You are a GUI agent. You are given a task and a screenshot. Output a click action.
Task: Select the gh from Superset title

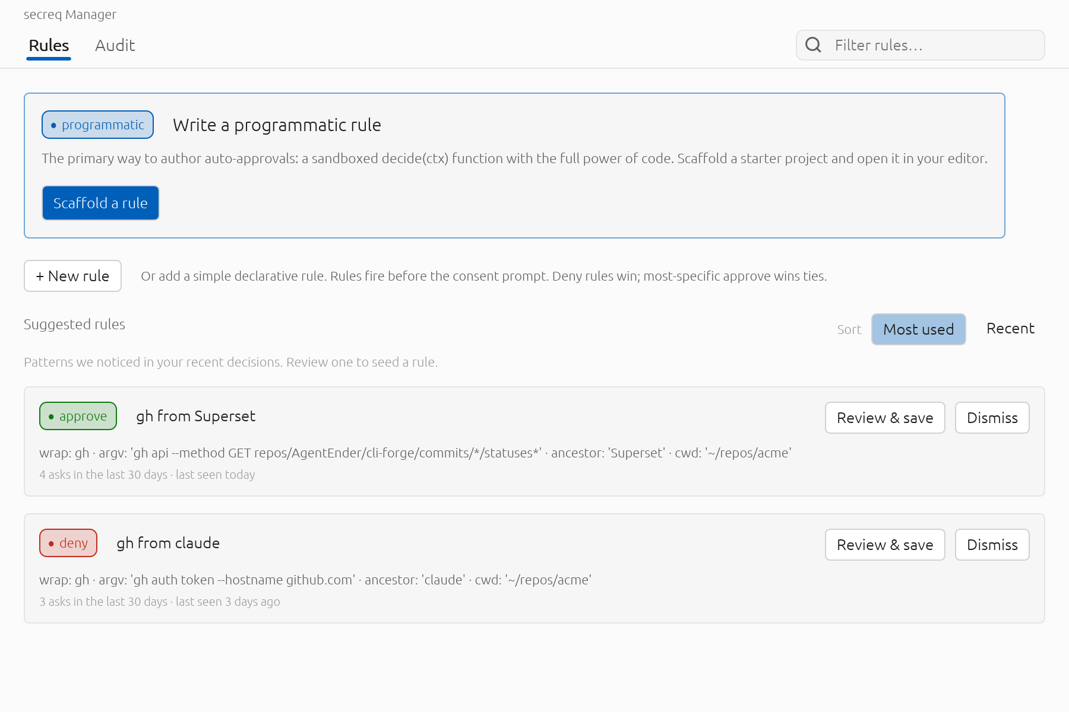[195, 417]
